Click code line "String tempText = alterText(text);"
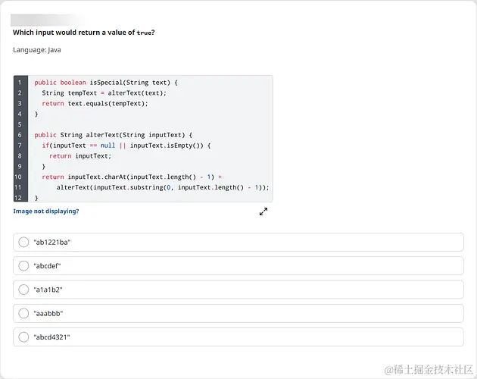 104,93
